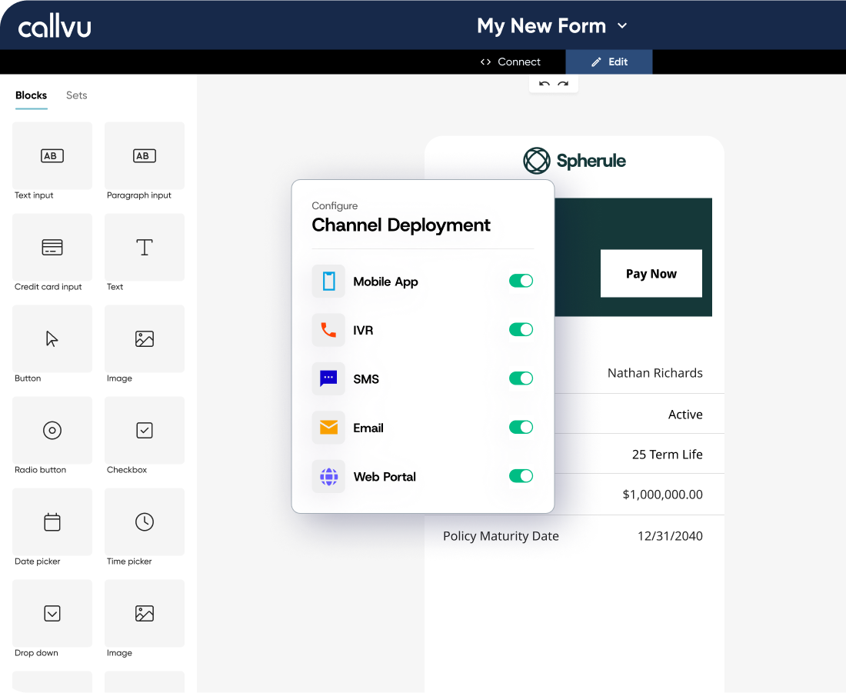Toggle the Web Portal channel
Viewport: 846px width, 693px height.
coord(521,476)
